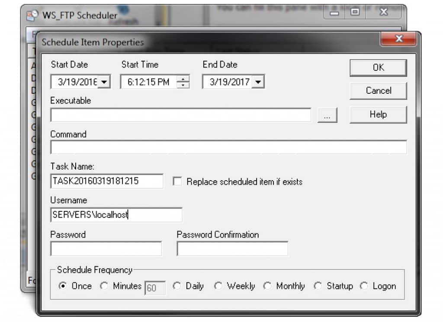Click the Task Name field
Viewport: 443px width, 322px height.
tap(107, 181)
